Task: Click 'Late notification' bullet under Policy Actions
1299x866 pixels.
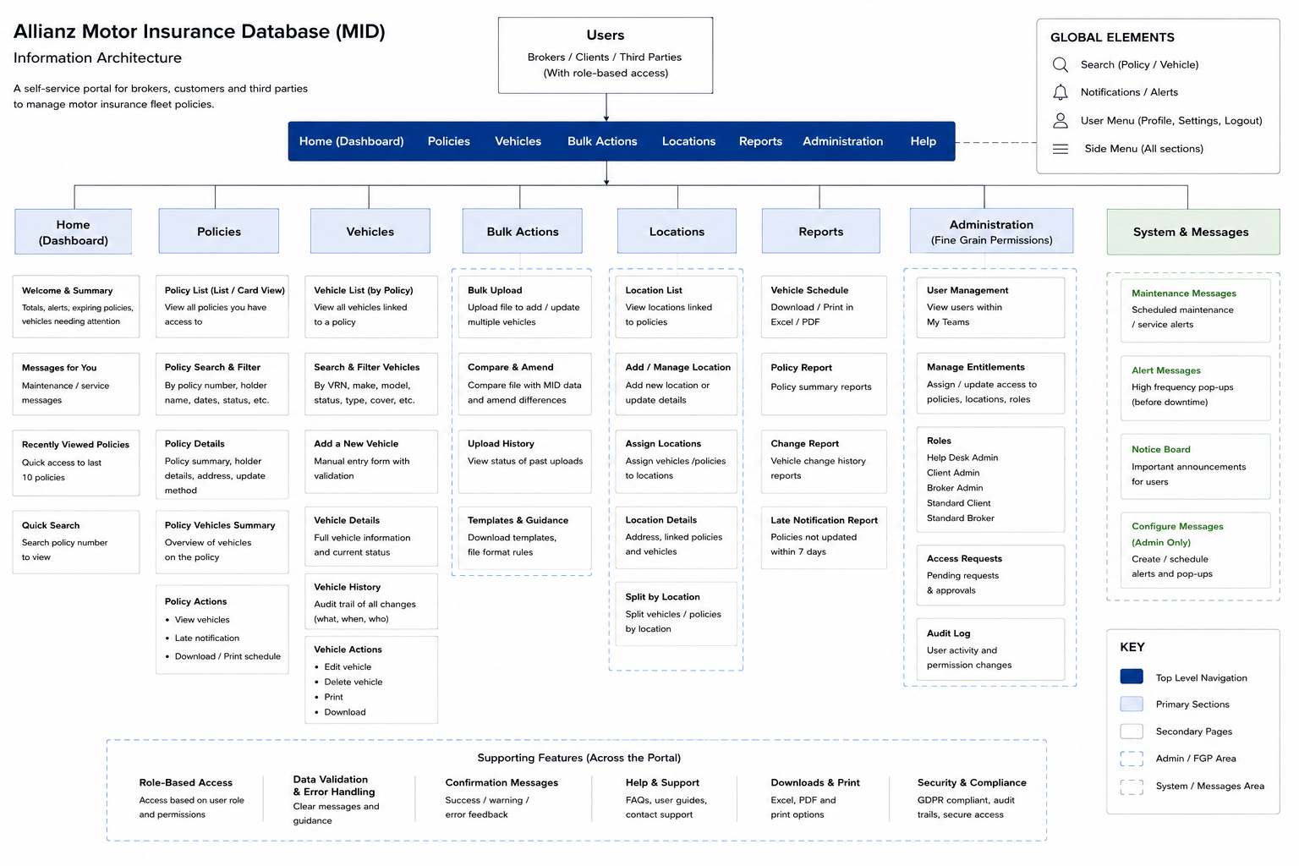Action: 207,638
